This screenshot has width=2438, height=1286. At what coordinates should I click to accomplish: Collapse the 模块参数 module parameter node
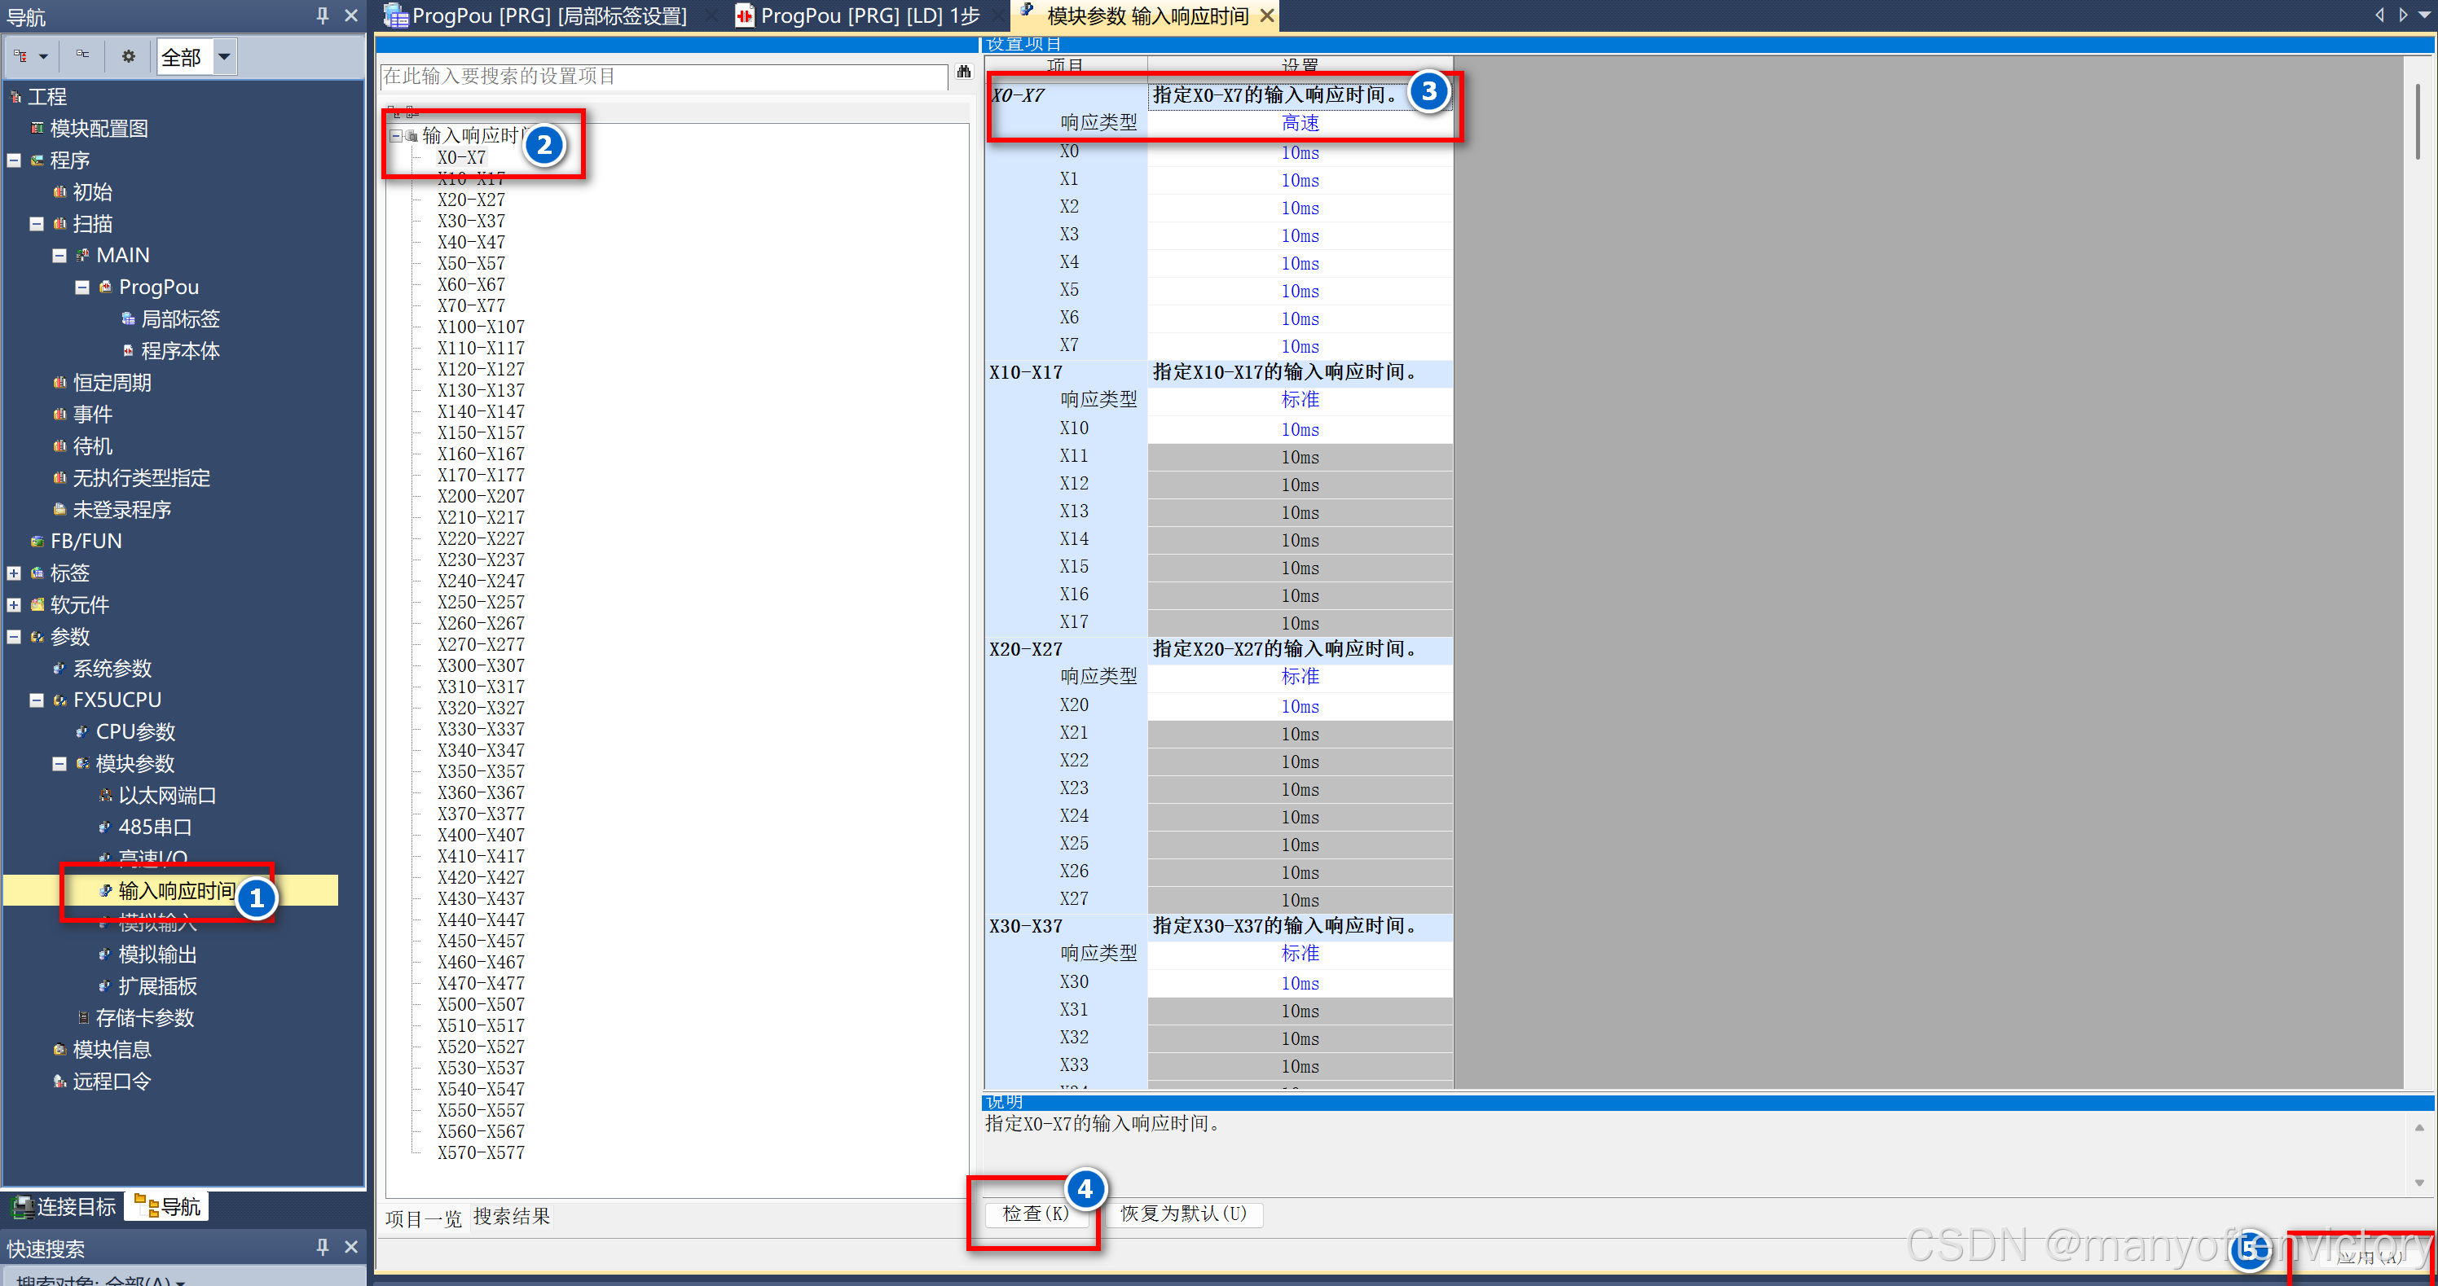coord(59,764)
